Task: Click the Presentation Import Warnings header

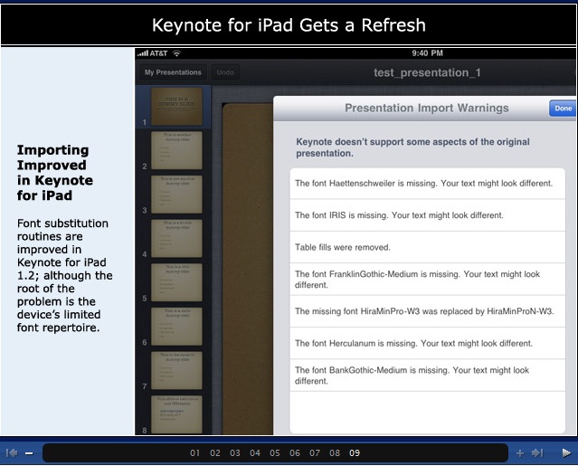Action: point(427,108)
